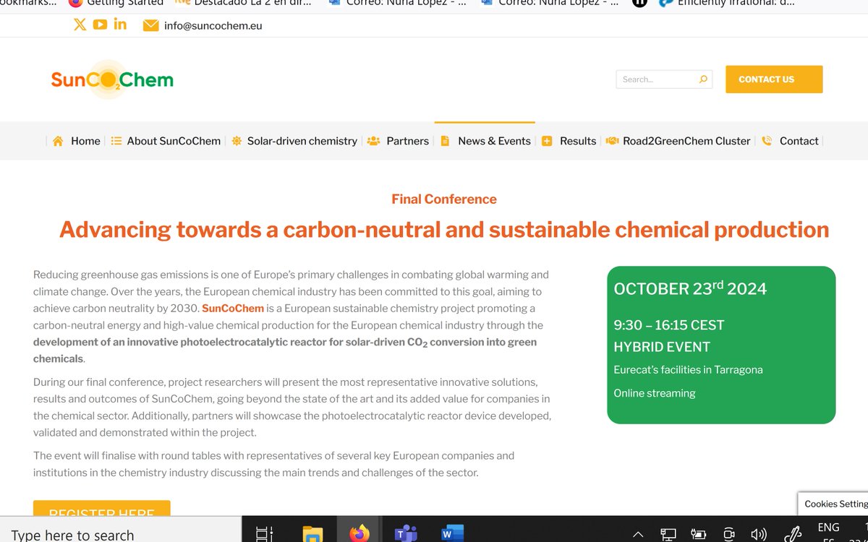Focus the Search input field
Image resolution: width=868 pixels, height=542 pixels.
point(664,79)
